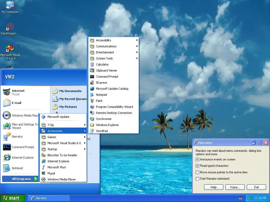This screenshot has width=270, height=202.
Task: Open Windows Media Player icon in All Programs list
Action: pyautogui.click(x=44, y=179)
